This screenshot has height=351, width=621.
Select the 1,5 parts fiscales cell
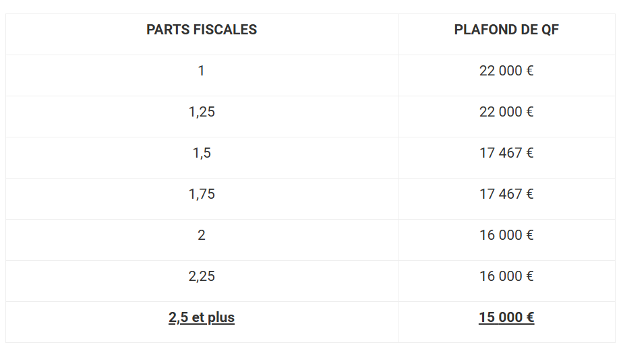click(x=202, y=158)
